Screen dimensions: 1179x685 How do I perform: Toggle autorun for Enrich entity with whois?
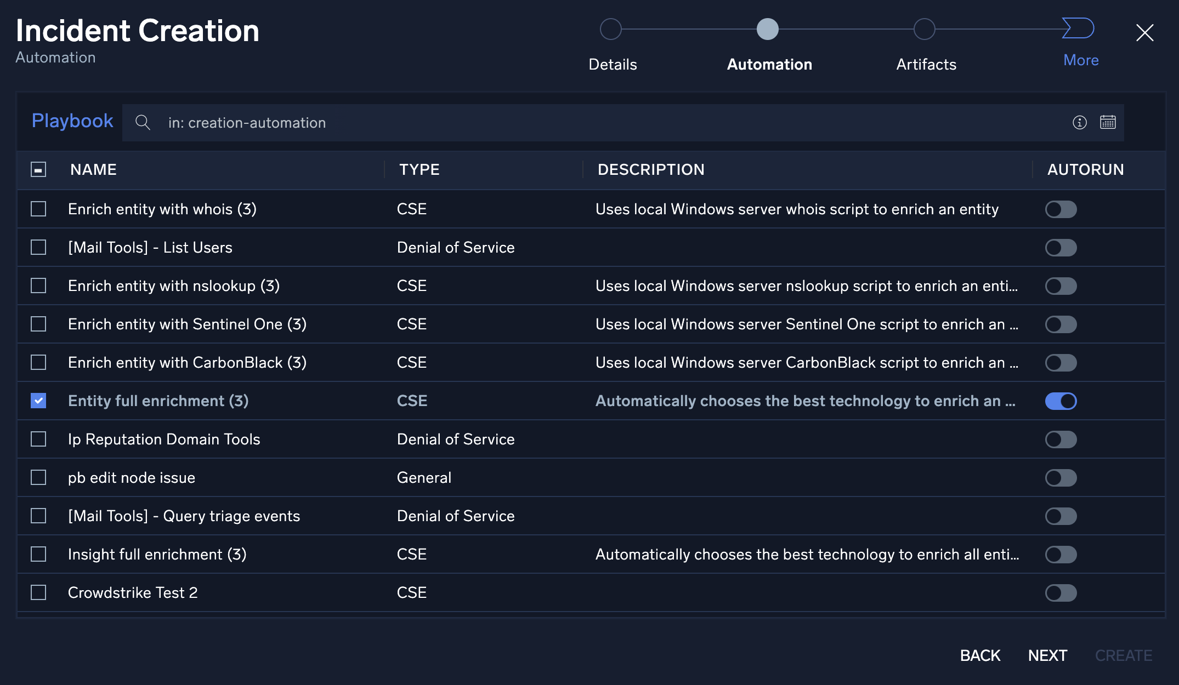tap(1061, 209)
